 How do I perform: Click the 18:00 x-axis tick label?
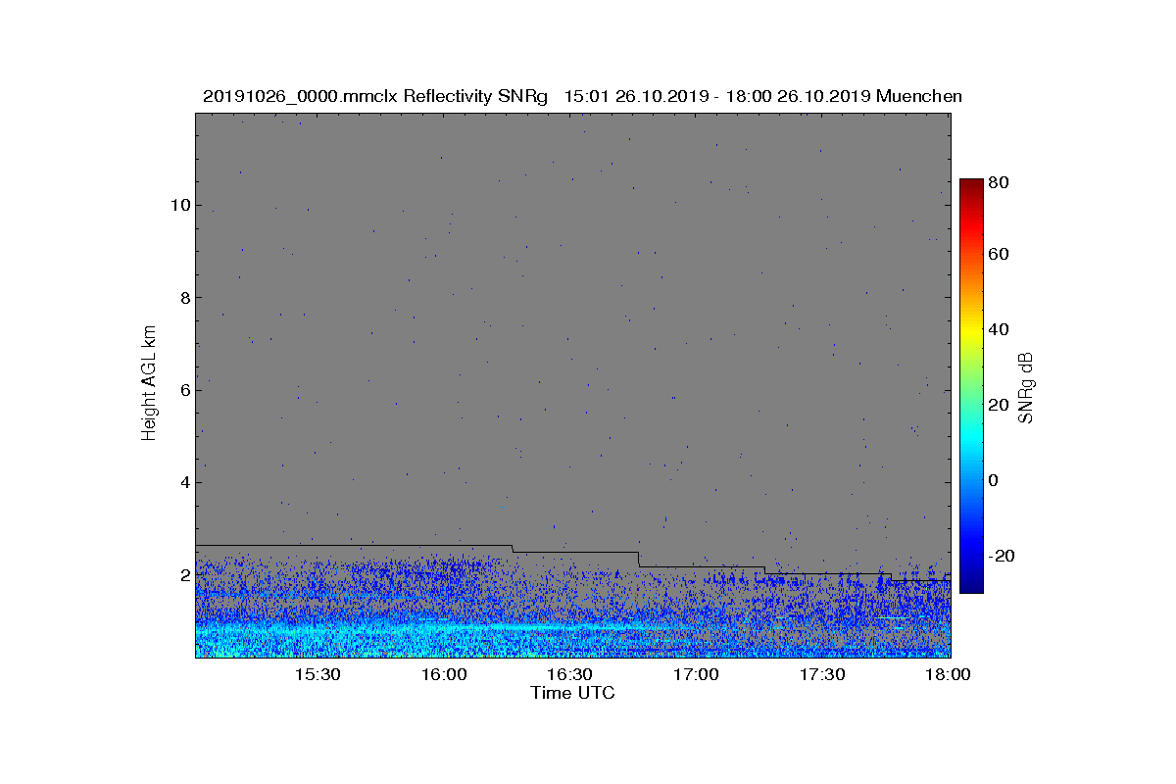(948, 675)
